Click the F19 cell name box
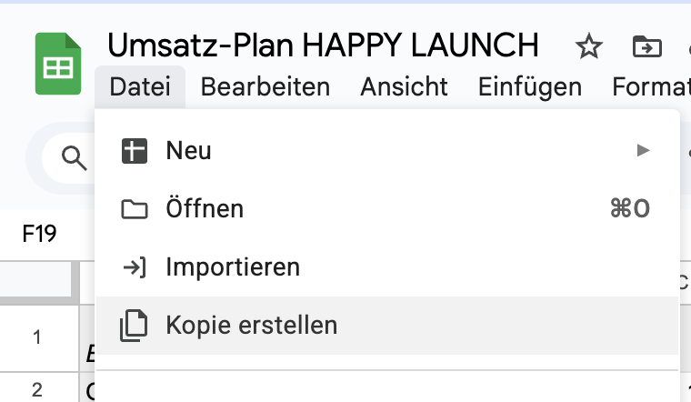Screen dimensions: 691x402 40,234
